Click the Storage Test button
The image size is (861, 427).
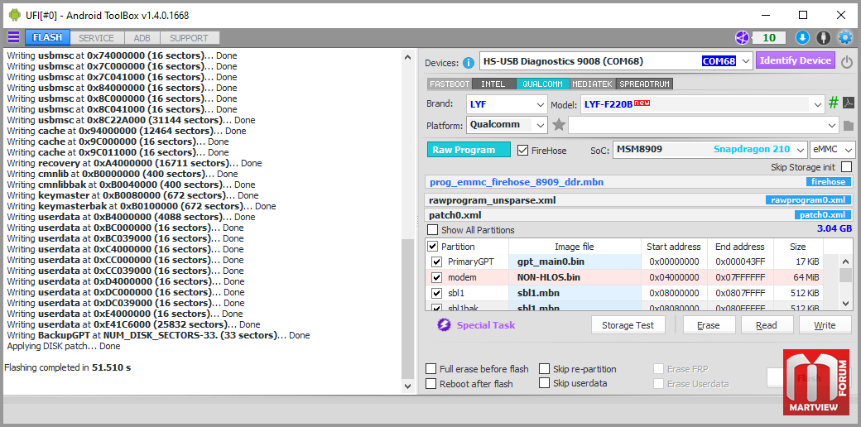(x=628, y=325)
